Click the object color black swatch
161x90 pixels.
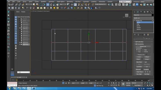pyautogui.click(x=153, y=15)
